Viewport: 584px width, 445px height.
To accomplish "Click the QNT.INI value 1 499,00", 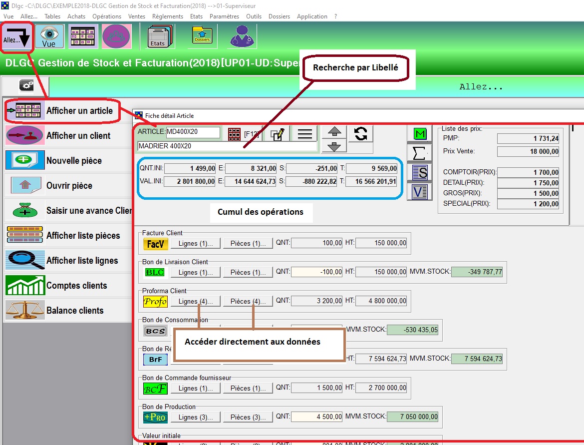I will point(190,168).
